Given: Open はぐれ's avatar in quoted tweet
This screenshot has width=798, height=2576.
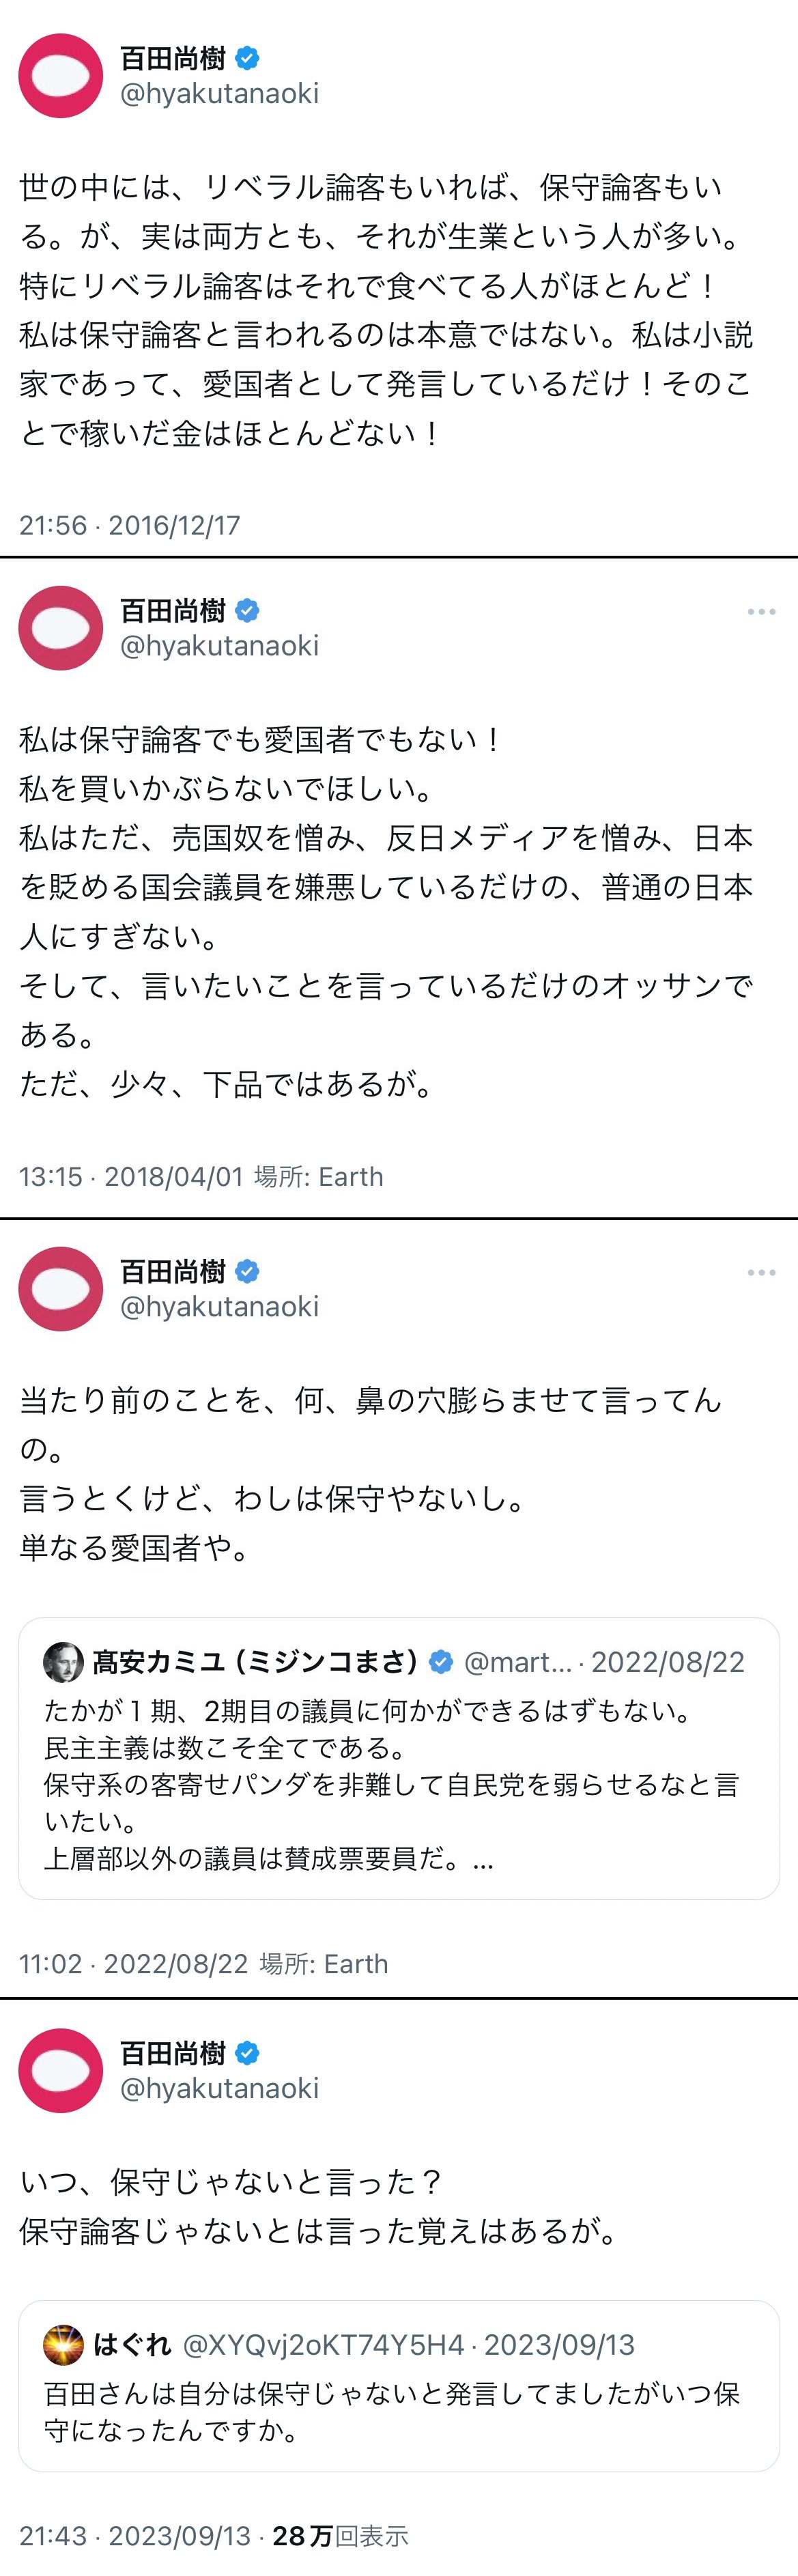Looking at the screenshot, I should click(63, 2345).
